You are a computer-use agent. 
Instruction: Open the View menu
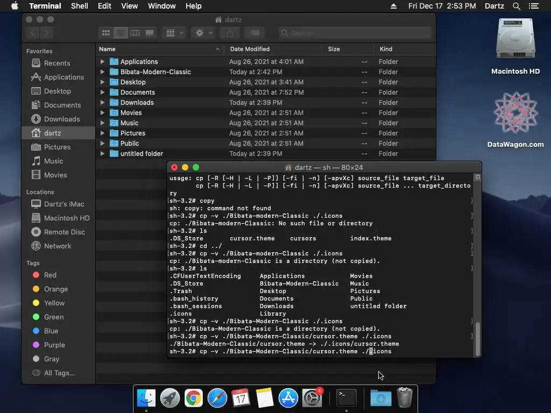pos(129,6)
